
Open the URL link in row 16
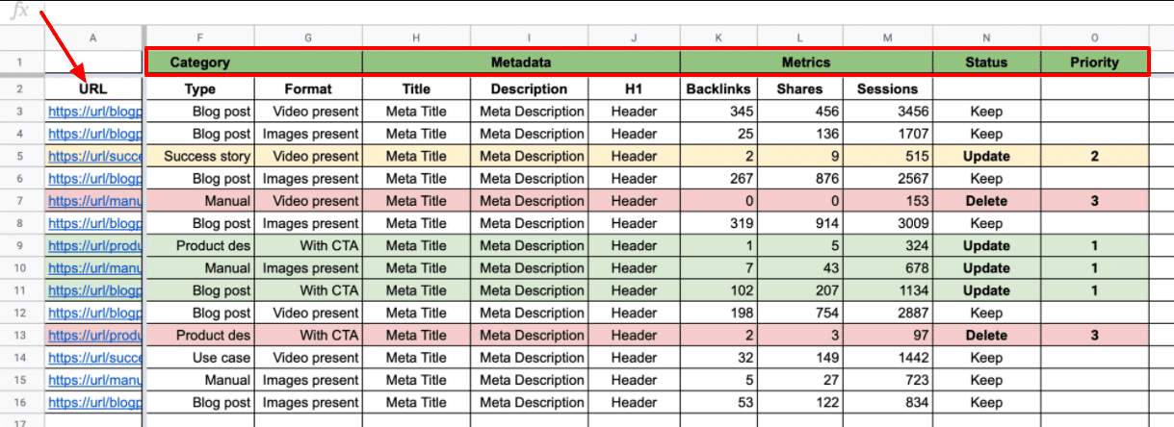[x=95, y=403]
